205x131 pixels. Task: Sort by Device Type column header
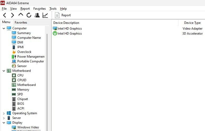[192, 23]
